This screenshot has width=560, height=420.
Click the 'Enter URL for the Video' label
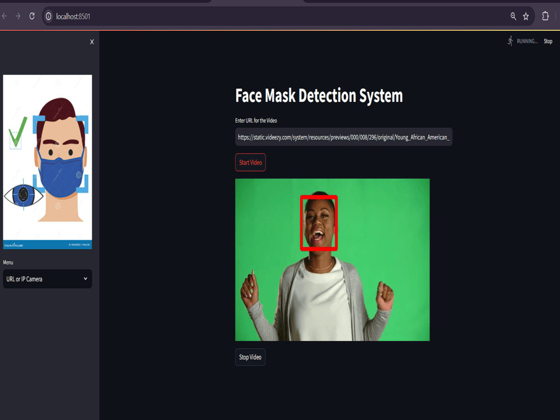[256, 120]
